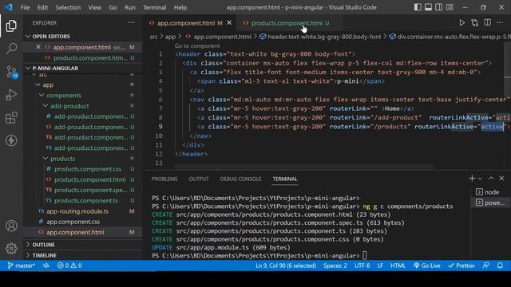Open products.component.ts in explorer tree

pos(83,200)
